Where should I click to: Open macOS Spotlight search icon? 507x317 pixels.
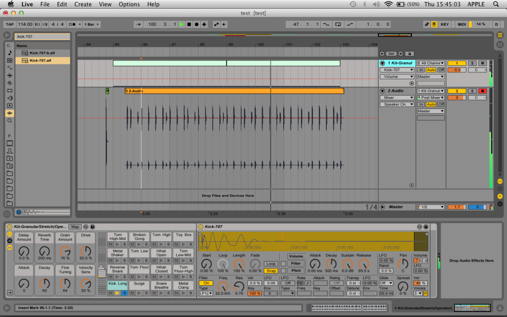tap(496, 4)
